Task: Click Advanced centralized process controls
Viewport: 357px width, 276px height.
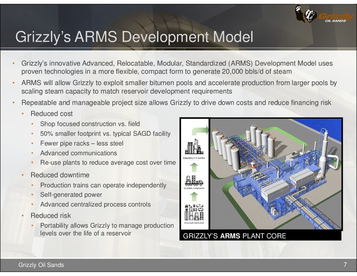Action: (95, 205)
